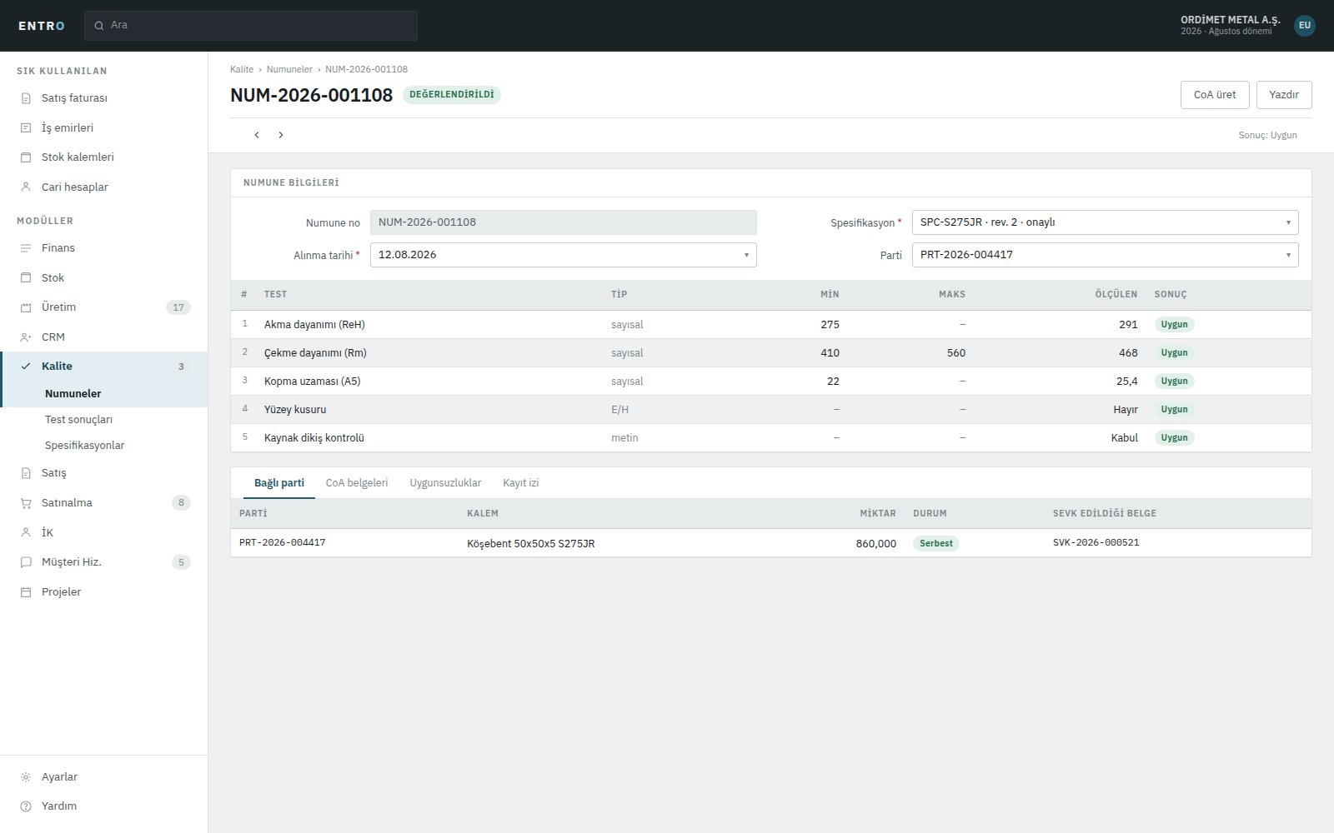Screen dimensions: 1334x833
Task: Click batch PRT-2026-004417 in the table
Action: tap(283, 543)
